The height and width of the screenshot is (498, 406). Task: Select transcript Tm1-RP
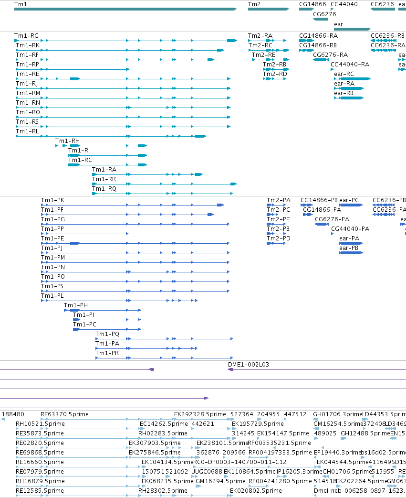[27, 64]
